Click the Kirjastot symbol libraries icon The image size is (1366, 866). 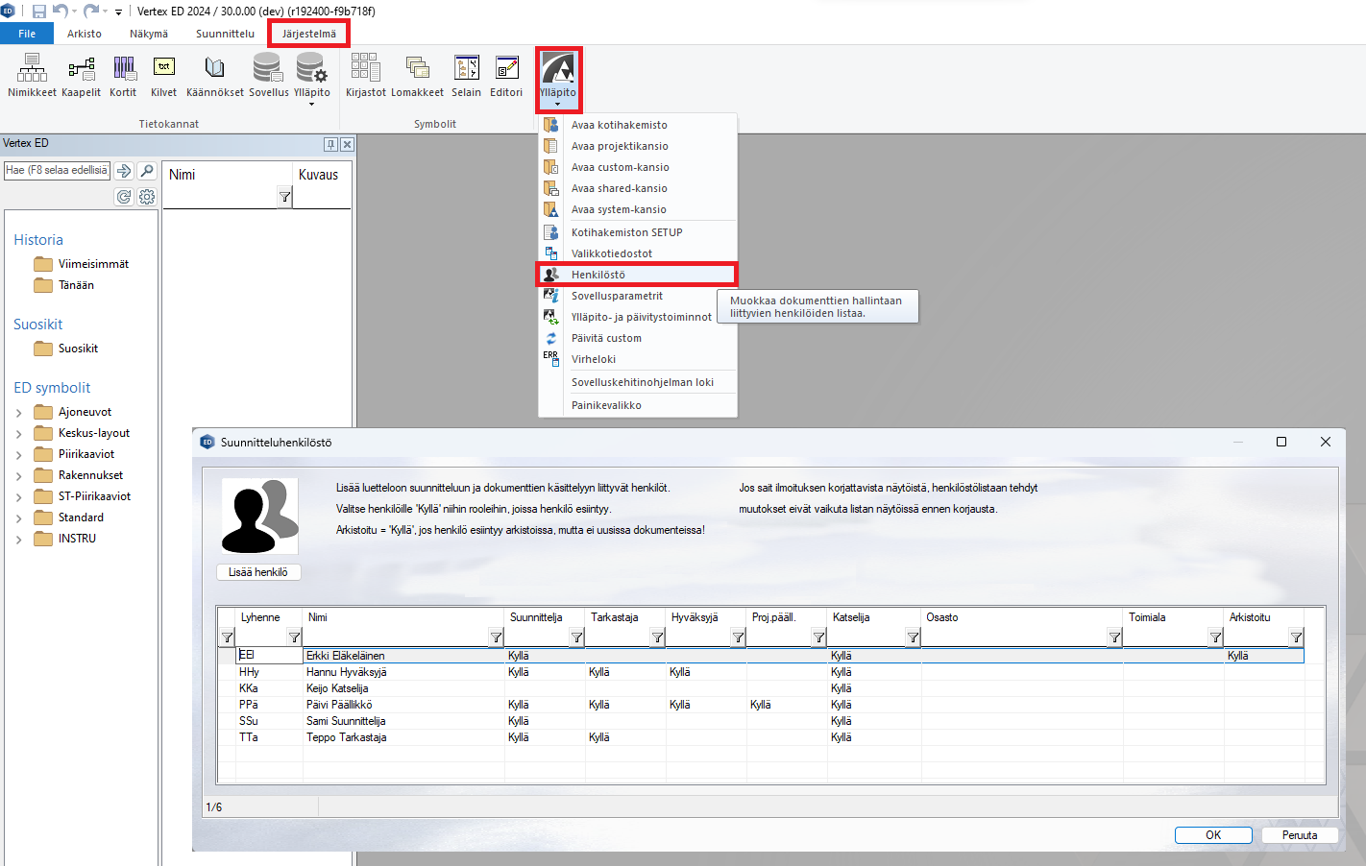[365, 75]
